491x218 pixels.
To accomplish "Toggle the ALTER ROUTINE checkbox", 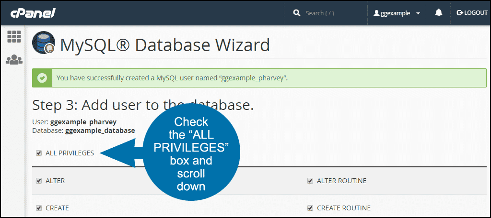I will point(310,181).
